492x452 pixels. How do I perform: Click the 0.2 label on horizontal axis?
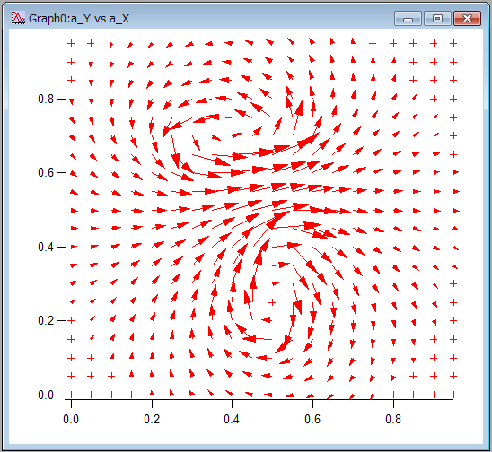pos(152,419)
